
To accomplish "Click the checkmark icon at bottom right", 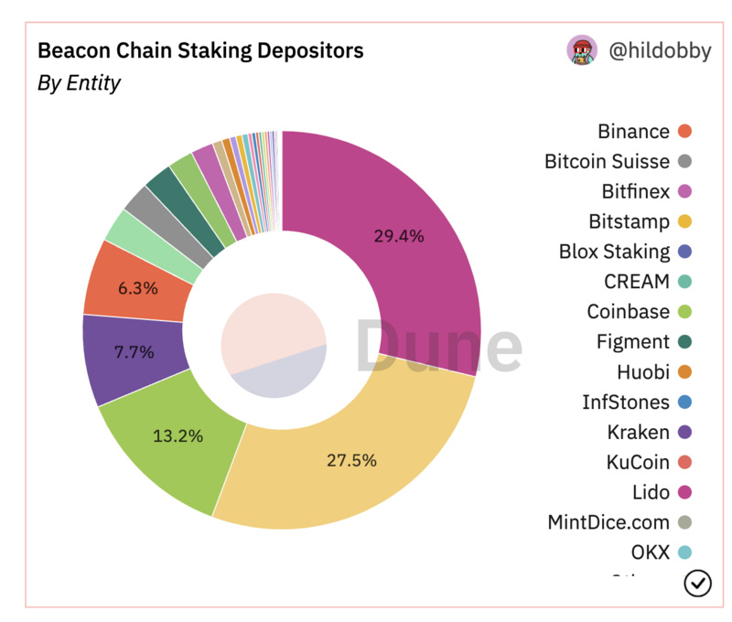I will click(x=697, y=583).
